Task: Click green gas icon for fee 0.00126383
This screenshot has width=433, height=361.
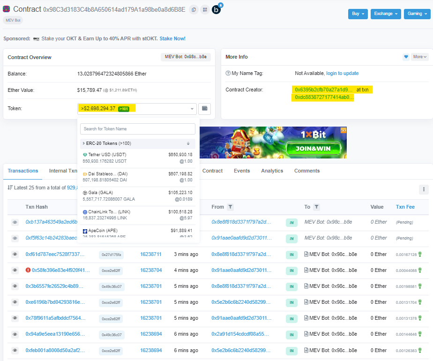Action: (x=420, y=350)
